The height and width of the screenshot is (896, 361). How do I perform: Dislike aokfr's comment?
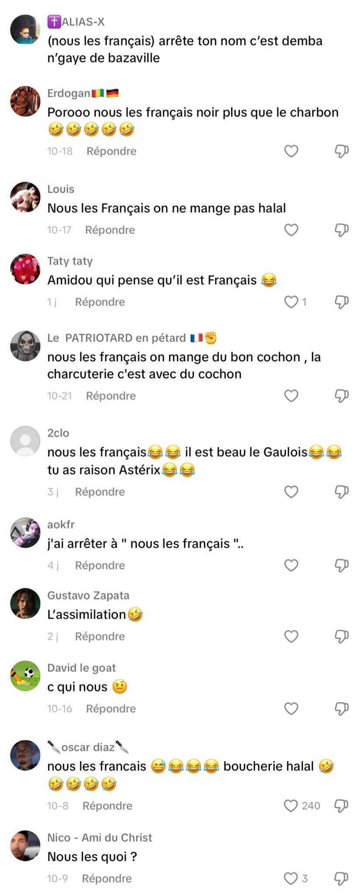pos(341,566)
